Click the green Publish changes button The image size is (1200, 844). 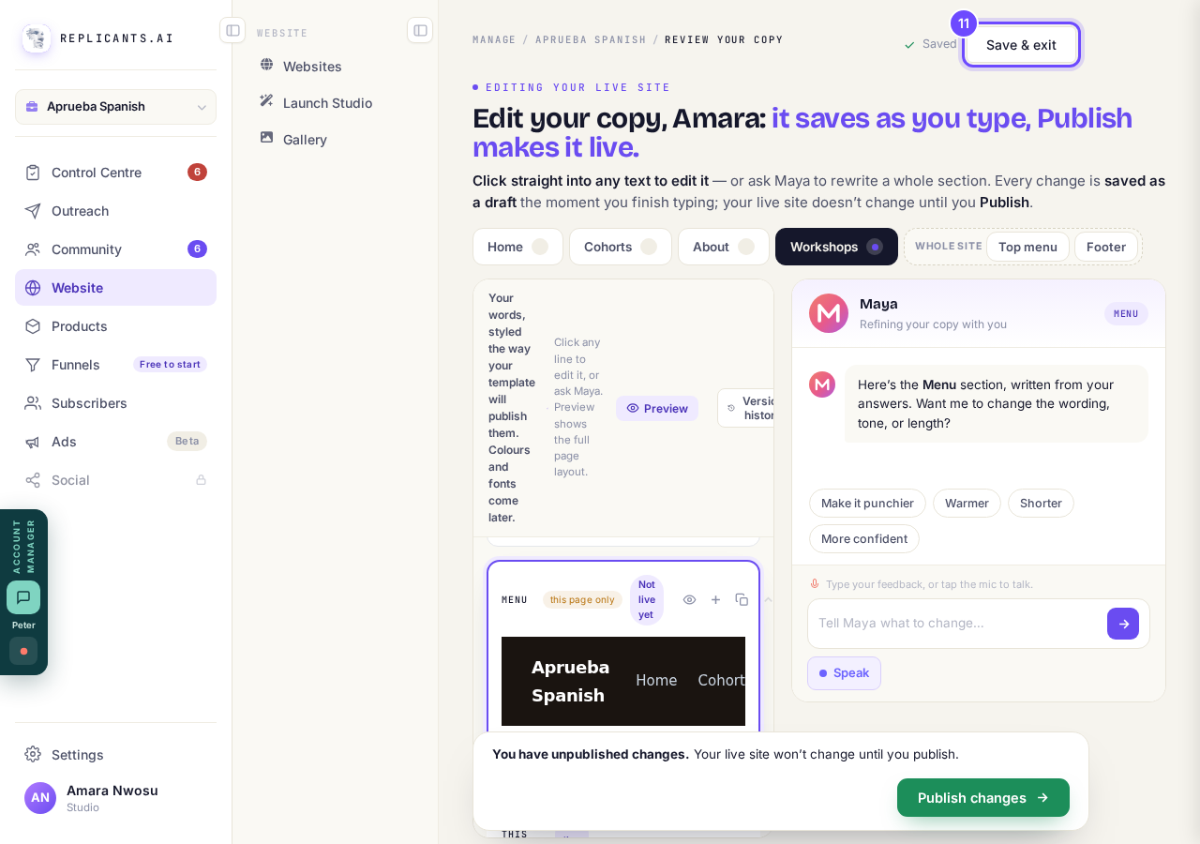tap(983, 798)
